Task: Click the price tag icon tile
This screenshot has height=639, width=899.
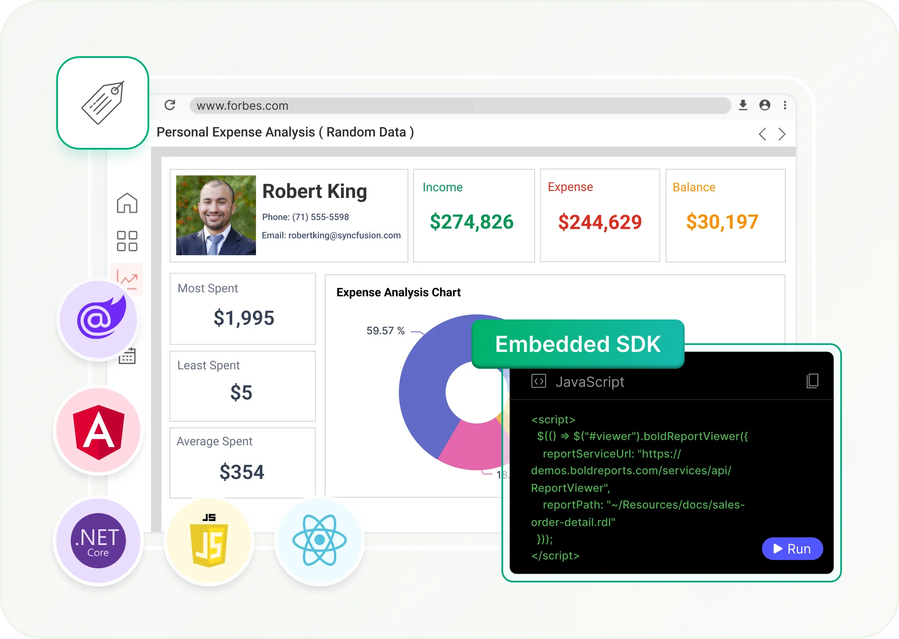Action: pos(103,103)
